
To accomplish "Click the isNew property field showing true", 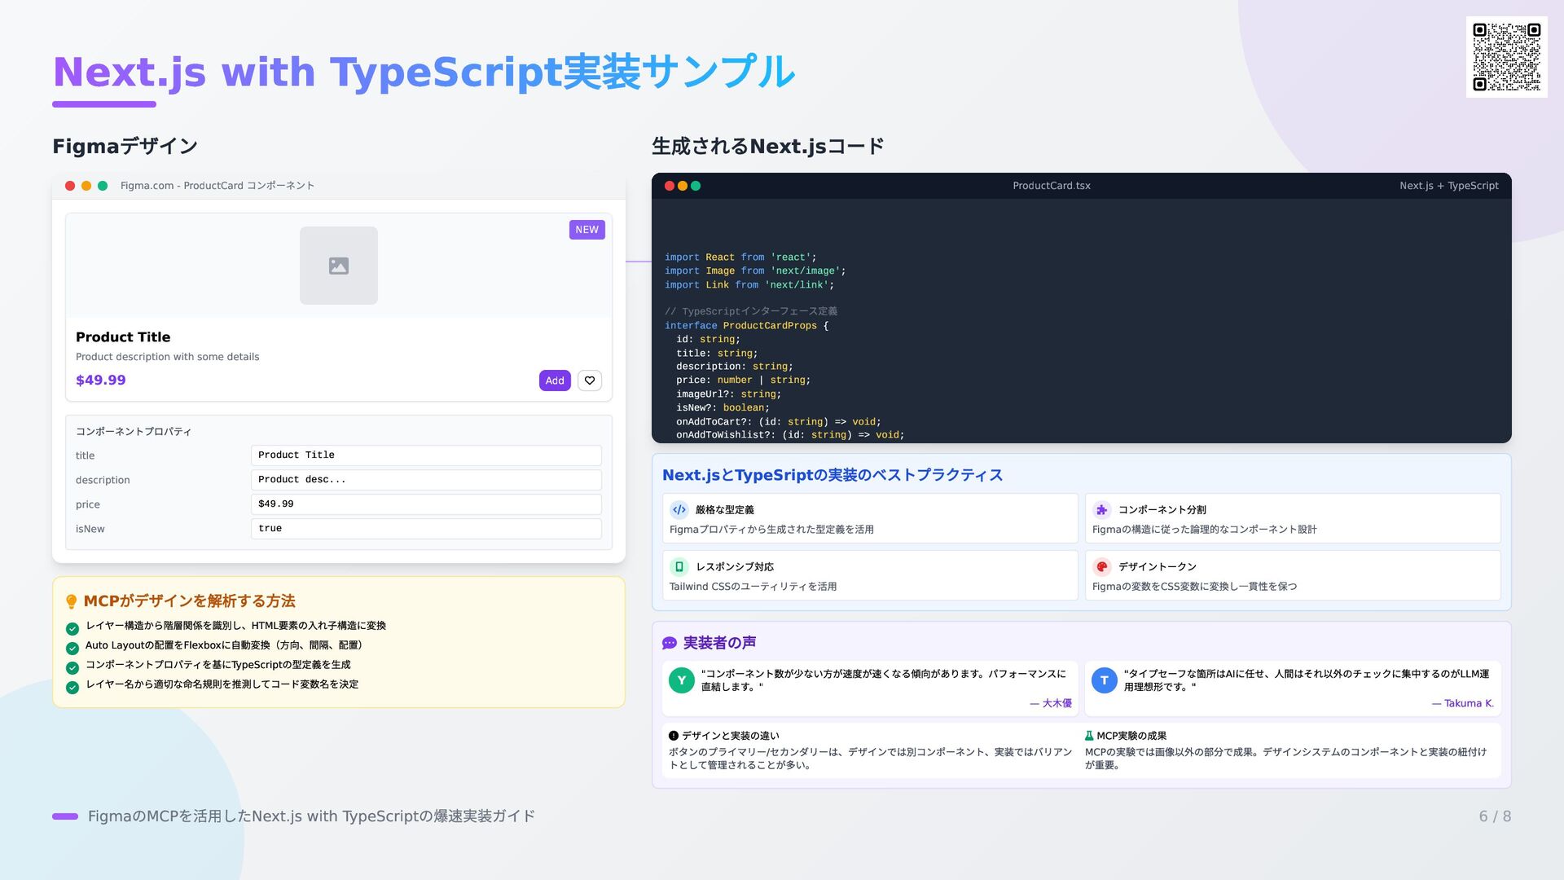I will click(x=426, y=529).
